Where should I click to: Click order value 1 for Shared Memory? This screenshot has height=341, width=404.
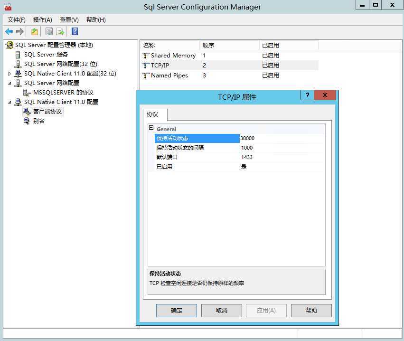coord(204,56)
